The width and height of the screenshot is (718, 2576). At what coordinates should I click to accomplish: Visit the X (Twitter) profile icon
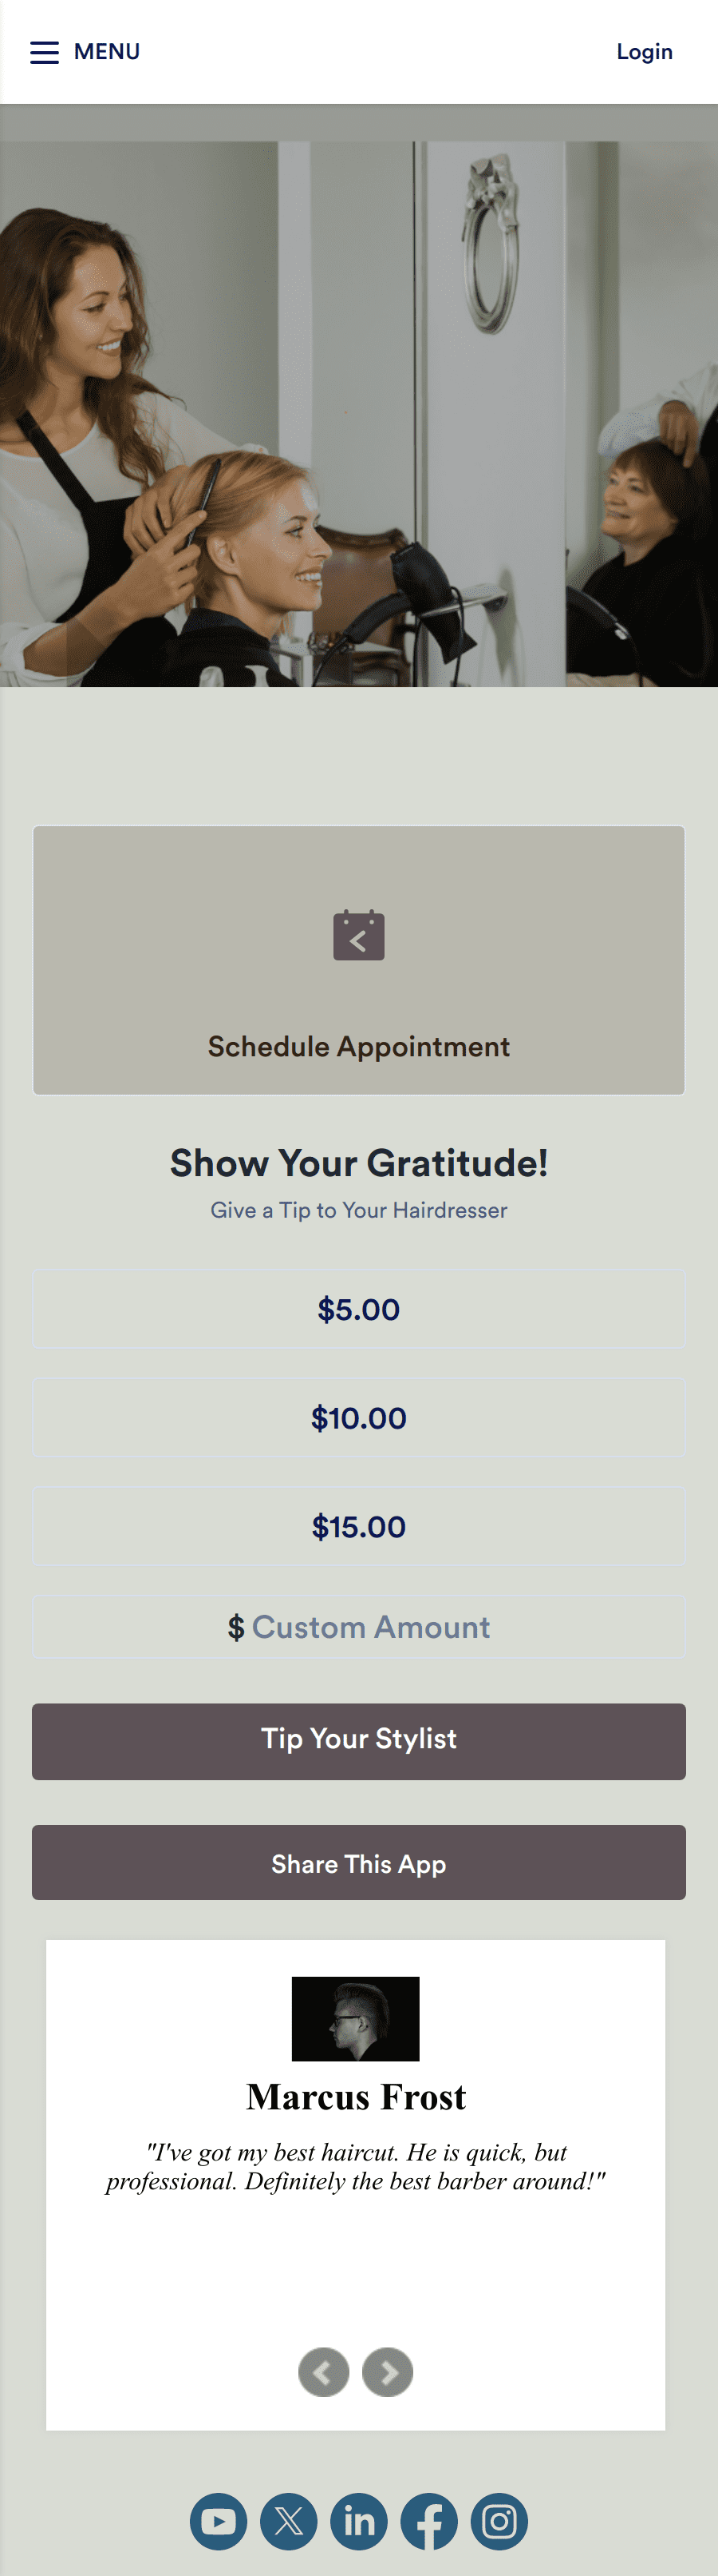289,2520
